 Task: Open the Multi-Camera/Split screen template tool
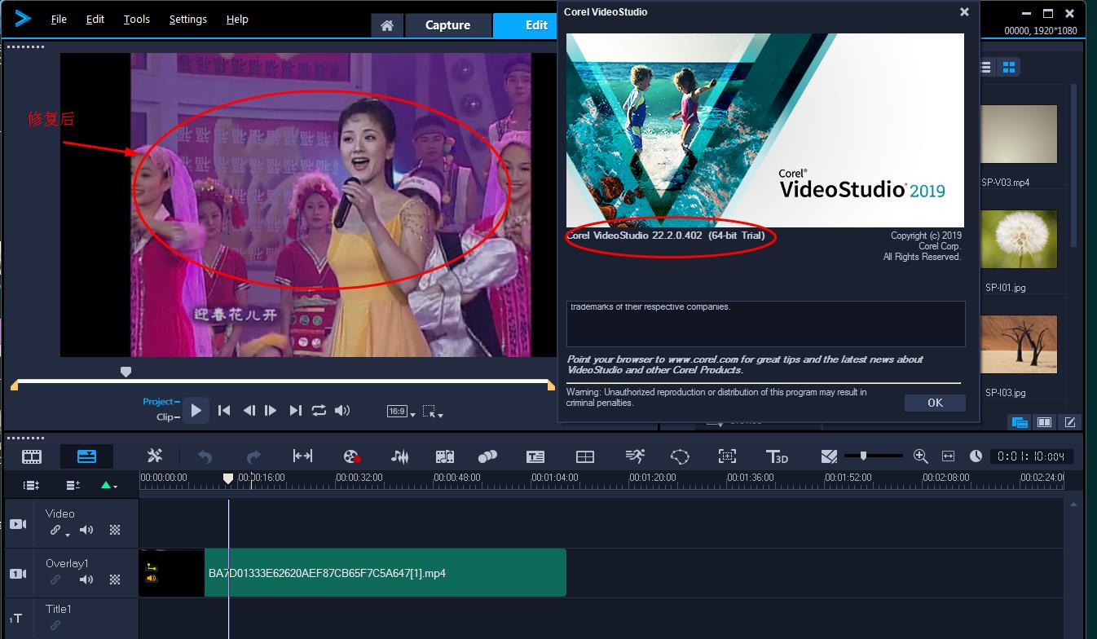[585, 456]
